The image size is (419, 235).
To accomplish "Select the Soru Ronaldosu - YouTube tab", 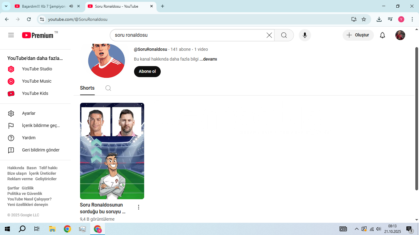I will tap(120, 6).
